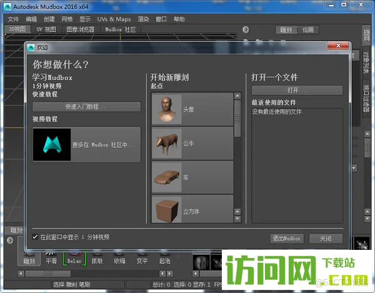Click the left arrow of the tool tray scrollbar

(21, 274)
